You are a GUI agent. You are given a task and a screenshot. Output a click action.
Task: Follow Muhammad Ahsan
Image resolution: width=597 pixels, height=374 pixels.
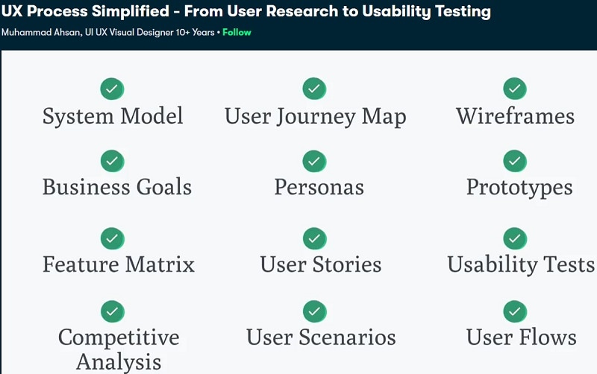point(237,33)
